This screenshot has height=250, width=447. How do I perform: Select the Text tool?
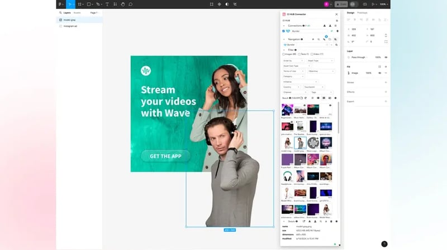point(107,4)
